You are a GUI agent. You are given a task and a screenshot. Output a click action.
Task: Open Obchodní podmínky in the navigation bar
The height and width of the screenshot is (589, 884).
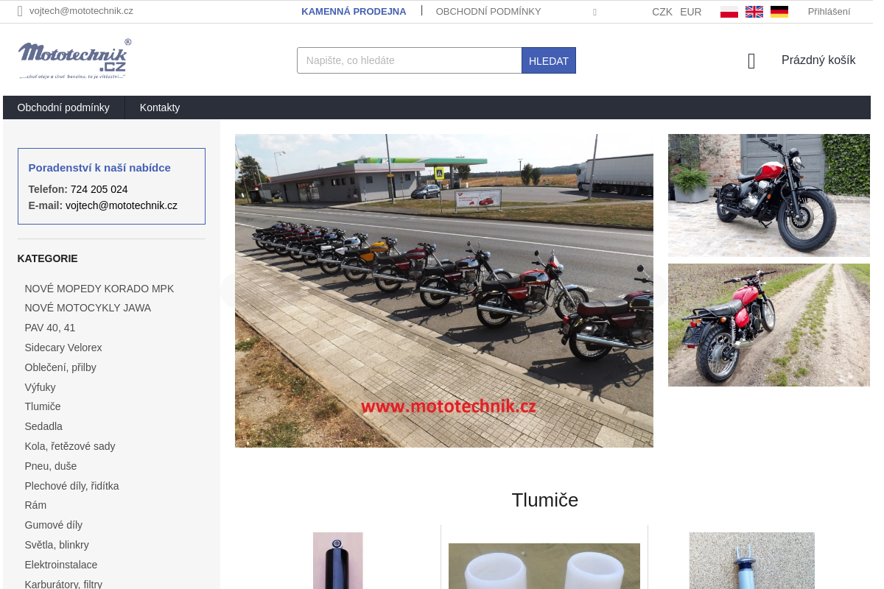pyautogui.click(x=63, y=107)
